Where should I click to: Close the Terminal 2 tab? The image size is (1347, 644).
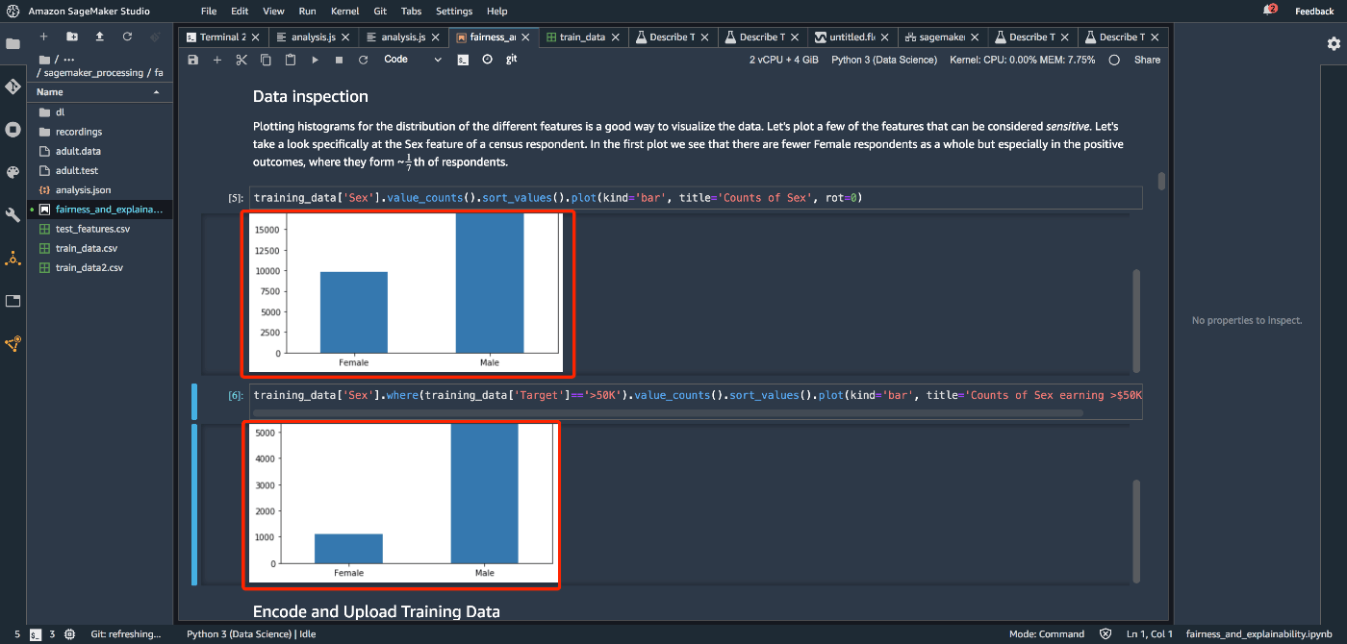click(x=256, y=37)
